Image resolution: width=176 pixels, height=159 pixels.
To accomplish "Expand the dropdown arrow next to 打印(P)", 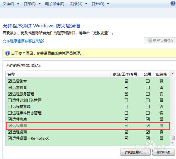I will click(x=40, y=4).
